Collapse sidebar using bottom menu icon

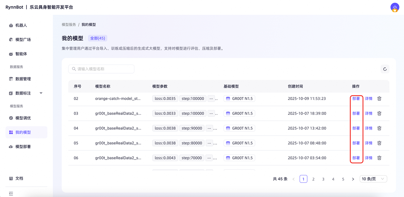pyautogui.click(x=11, y=193)
